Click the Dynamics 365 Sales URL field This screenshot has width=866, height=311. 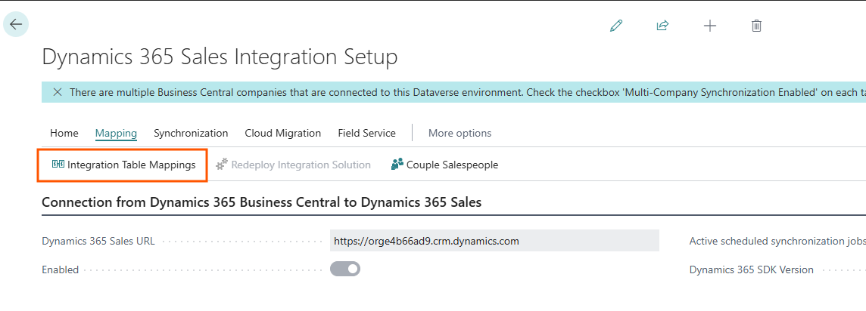coord(494,241)
